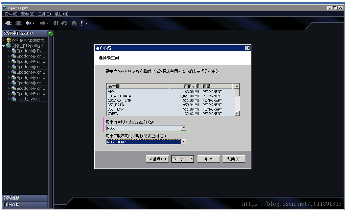Click the 959.94 MB free space value

pyautogui.click(x=191, y=105)
